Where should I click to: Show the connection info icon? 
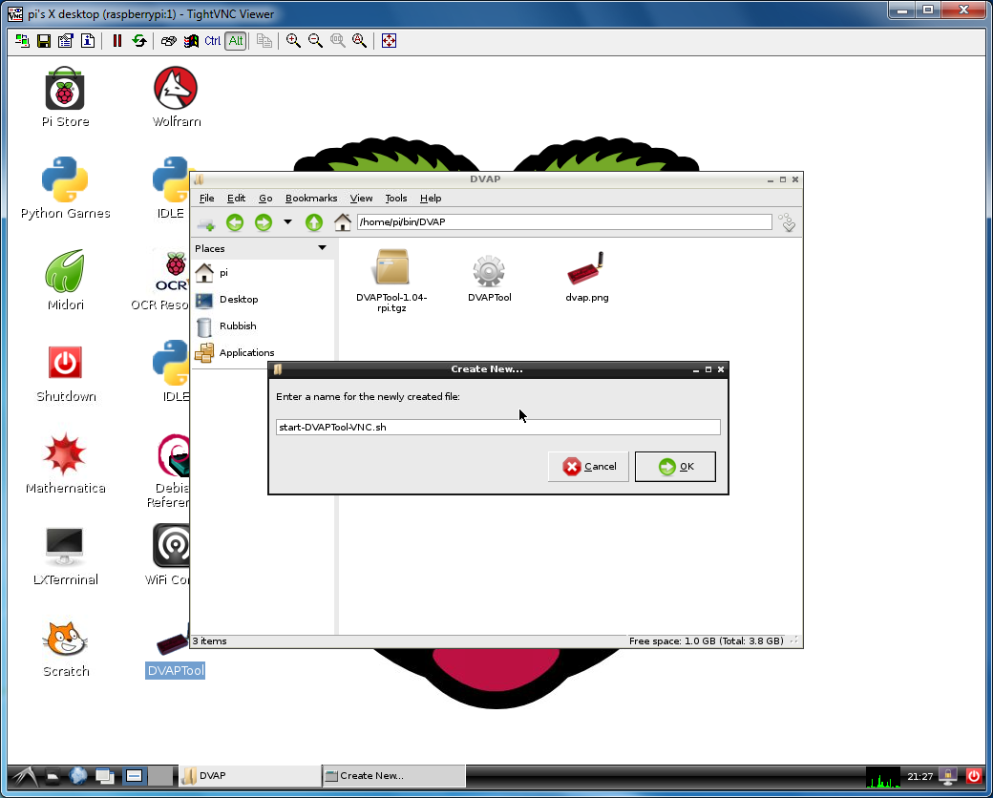click(88, 40)
